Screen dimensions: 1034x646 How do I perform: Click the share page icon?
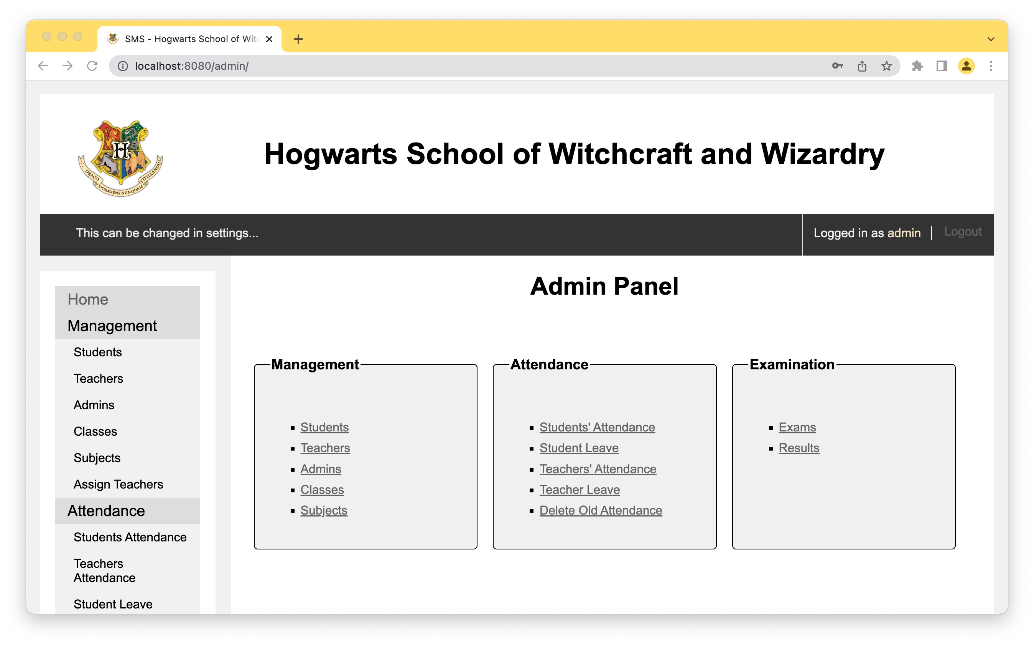pyautogui.click(x=862, y=66)
